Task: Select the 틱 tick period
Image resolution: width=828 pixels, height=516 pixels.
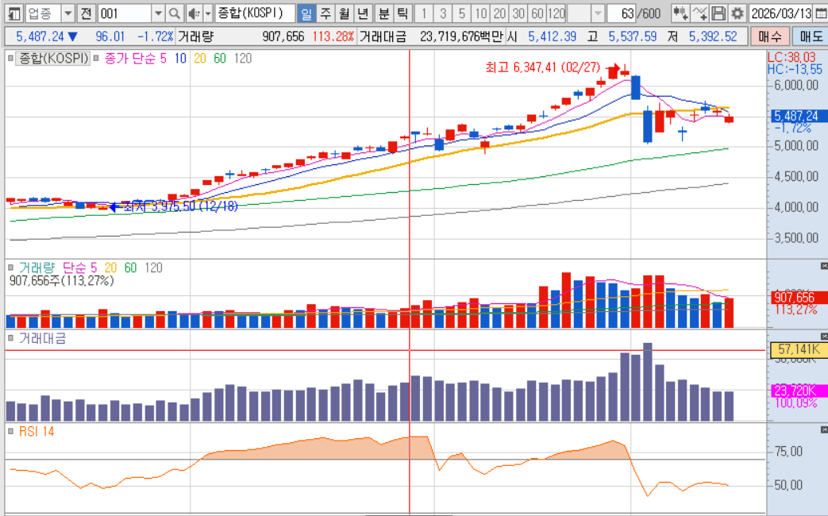Action: pyautogui.click(x=403, y=13)
